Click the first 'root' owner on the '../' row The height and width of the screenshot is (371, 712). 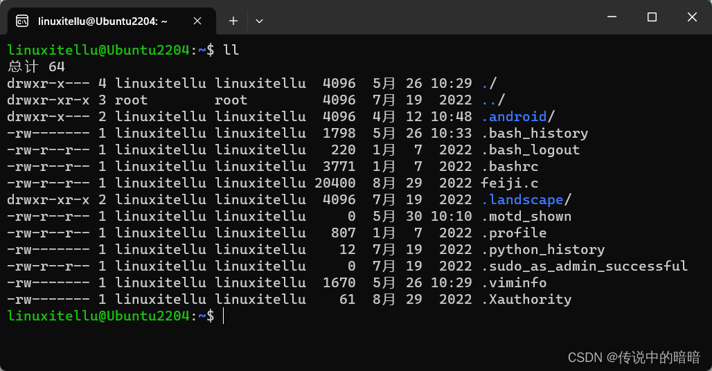click(131, 100)
